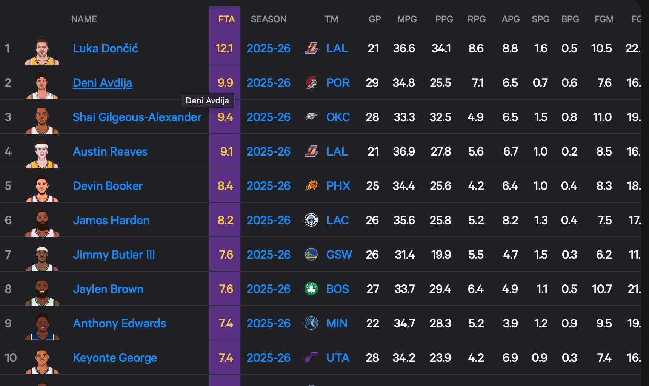Sort table by FTA column header
Image resolution: width=649 pixels, height=386 pixels.
click(226, 19)
